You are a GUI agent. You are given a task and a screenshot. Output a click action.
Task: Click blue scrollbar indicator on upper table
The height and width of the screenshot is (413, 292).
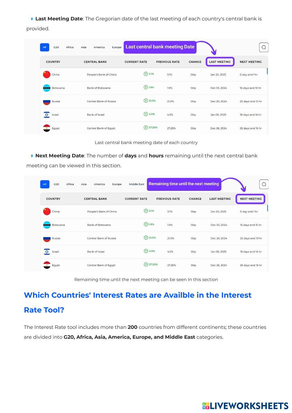tap(267, 71)
